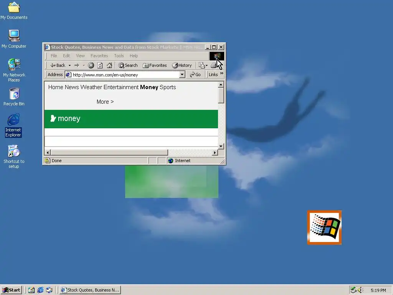Open the Search pane button

(128, 65)
